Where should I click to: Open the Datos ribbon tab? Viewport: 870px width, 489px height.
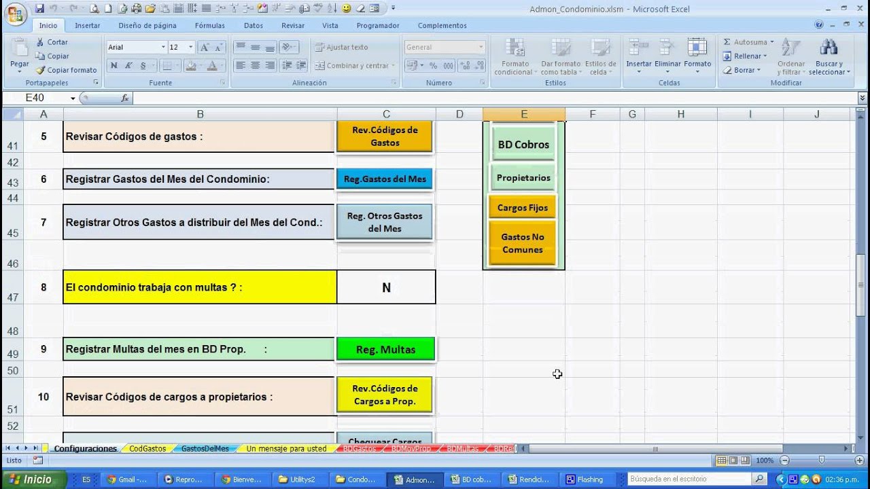(254, 25)
